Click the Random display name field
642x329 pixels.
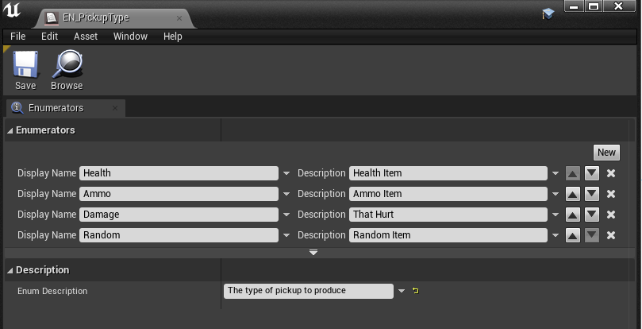coord(179,235)
